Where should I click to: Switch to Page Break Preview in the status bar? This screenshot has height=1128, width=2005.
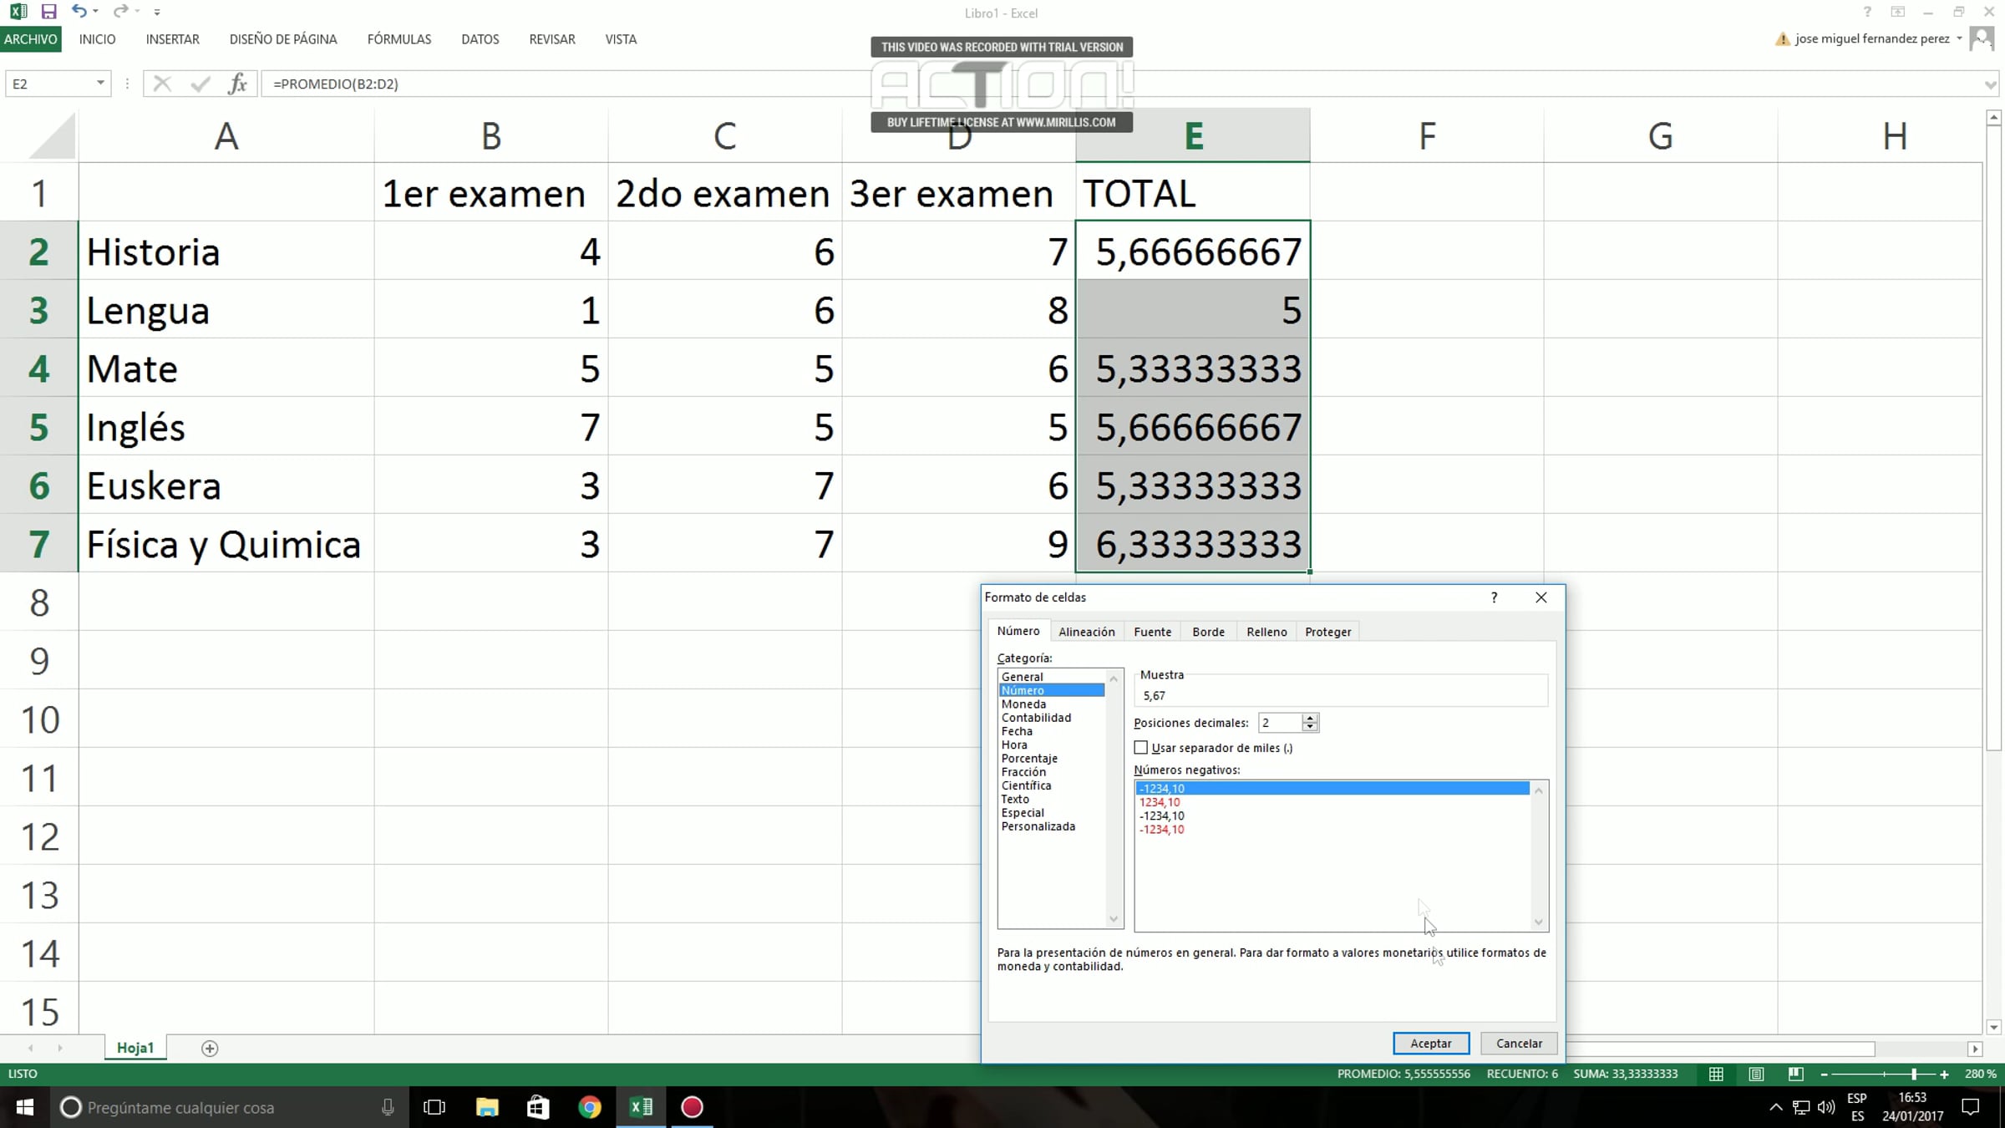[x=1795, y=1074]
